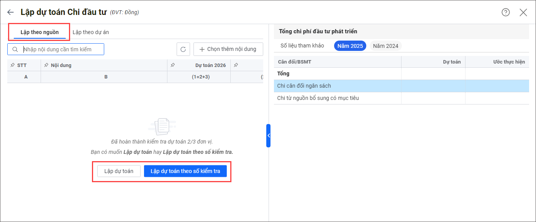Select Năm 2025 reference data

350,46
